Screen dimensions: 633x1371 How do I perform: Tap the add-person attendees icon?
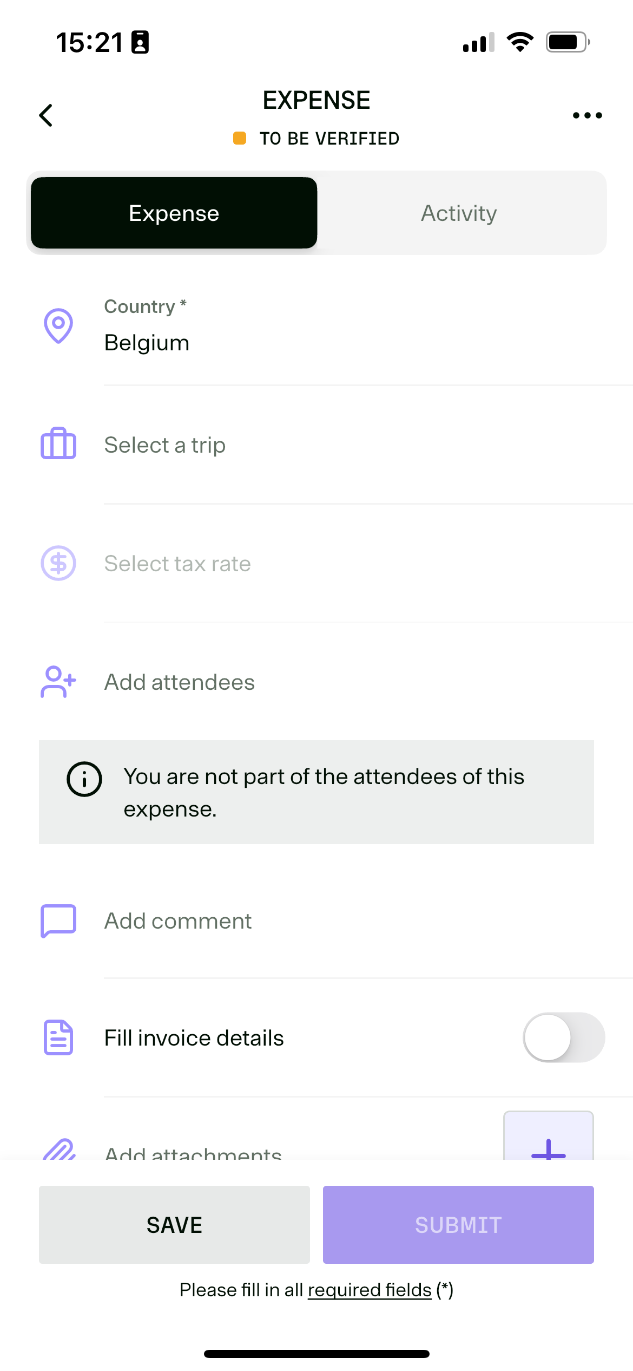(x=58, y=682)
